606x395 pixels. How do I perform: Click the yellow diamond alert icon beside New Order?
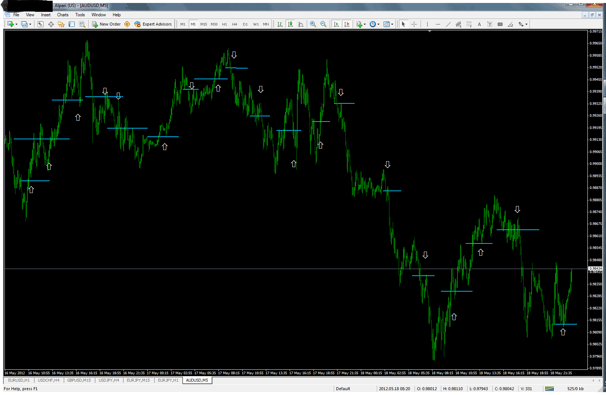coord(127,24)
